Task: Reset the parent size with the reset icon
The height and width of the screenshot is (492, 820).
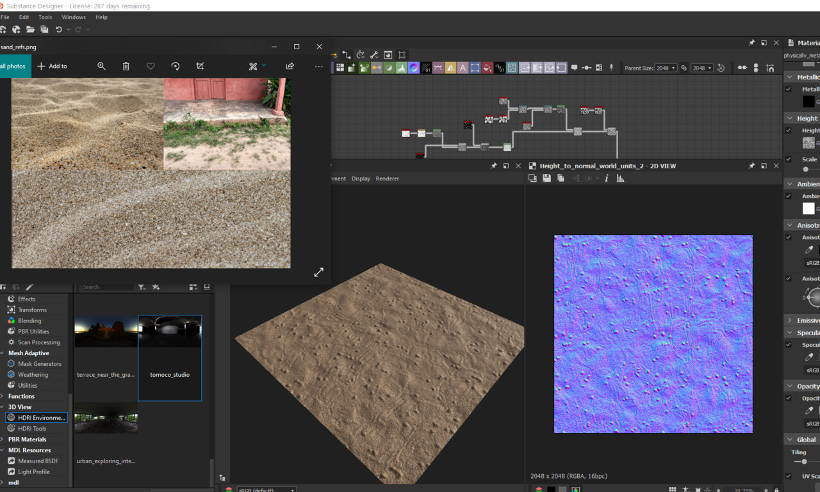Action: coord(721,68)
